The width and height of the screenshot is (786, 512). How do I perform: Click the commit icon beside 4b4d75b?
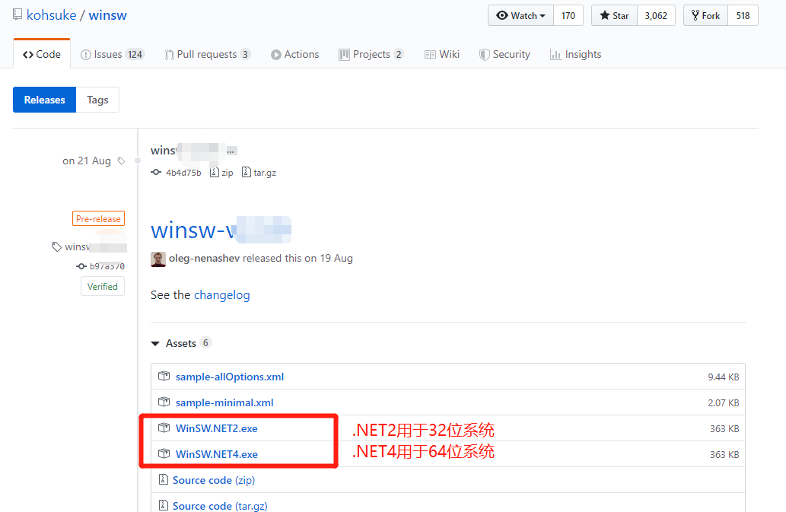point(156,173)
